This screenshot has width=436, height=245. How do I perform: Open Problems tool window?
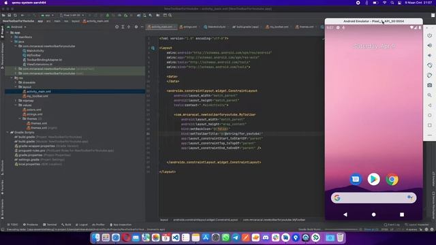coord(31,225)
